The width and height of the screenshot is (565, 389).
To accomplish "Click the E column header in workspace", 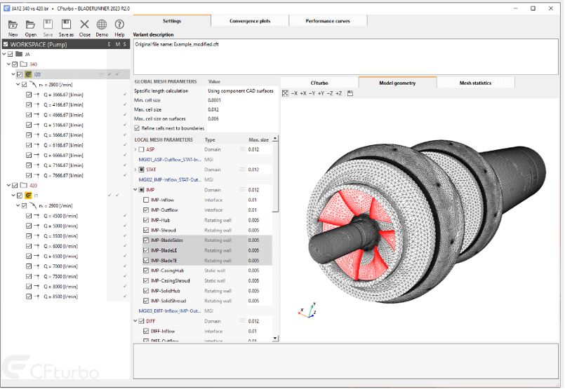I will [x=109, y=44].
